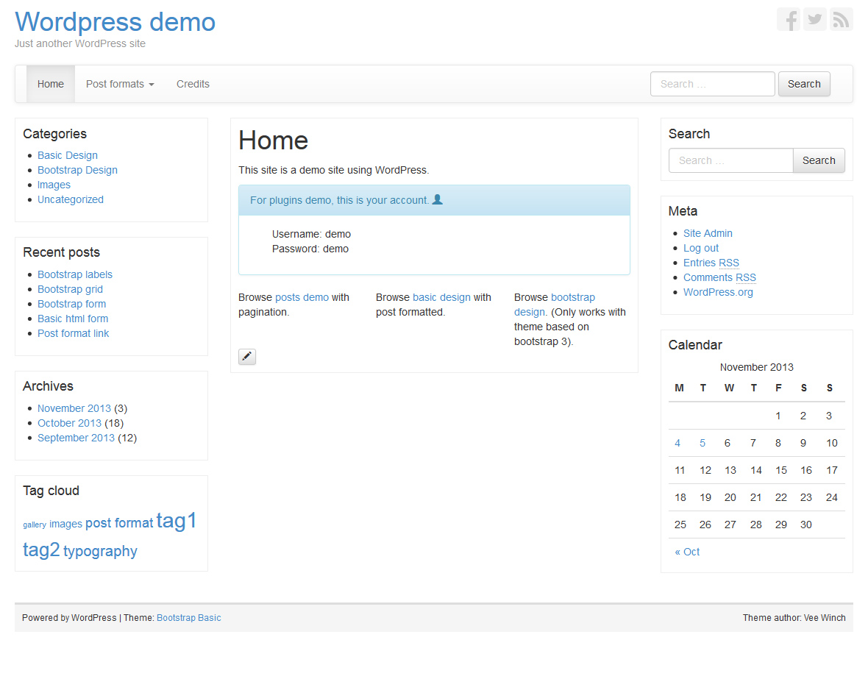Open calendar day 4 posts
Viewport: 868px width, 679px height.
[x=677, y=443]
